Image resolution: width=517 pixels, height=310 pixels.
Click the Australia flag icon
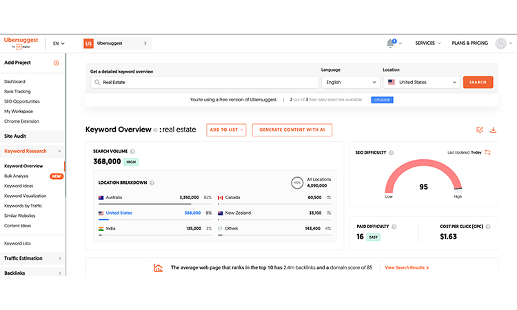pos(101,198)
